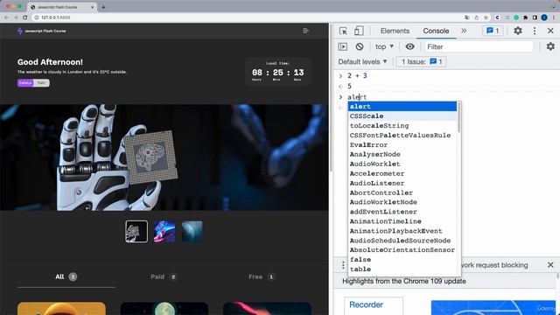Image resolution: width=560 pixels, height=315 pixels.
Task: Click the 1 Issue link
Action: tap(422, 62)
